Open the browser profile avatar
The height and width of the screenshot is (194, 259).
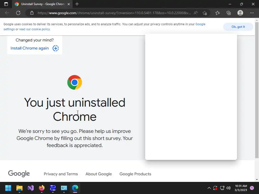240,13
